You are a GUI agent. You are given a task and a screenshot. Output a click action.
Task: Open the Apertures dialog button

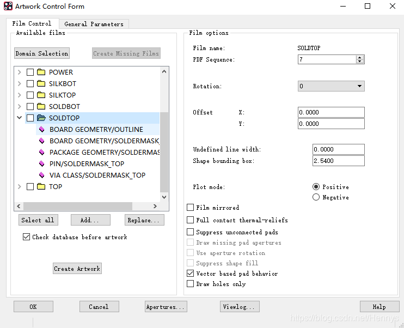166,307
